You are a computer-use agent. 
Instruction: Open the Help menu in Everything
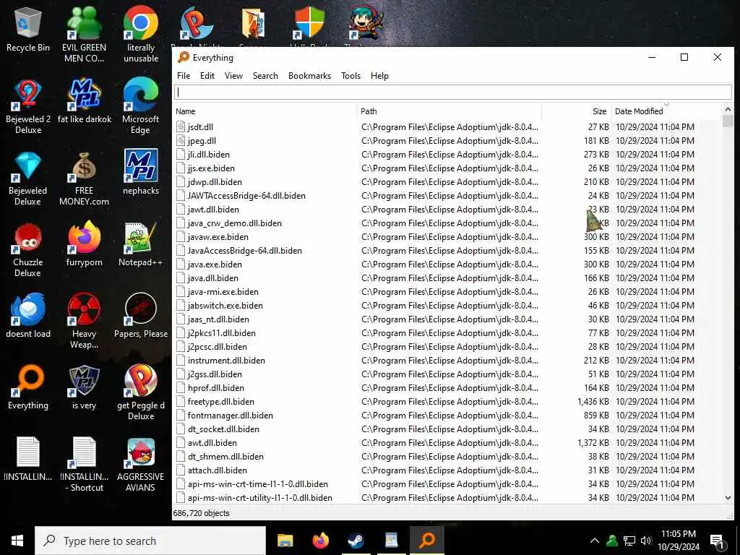point(379,75)
